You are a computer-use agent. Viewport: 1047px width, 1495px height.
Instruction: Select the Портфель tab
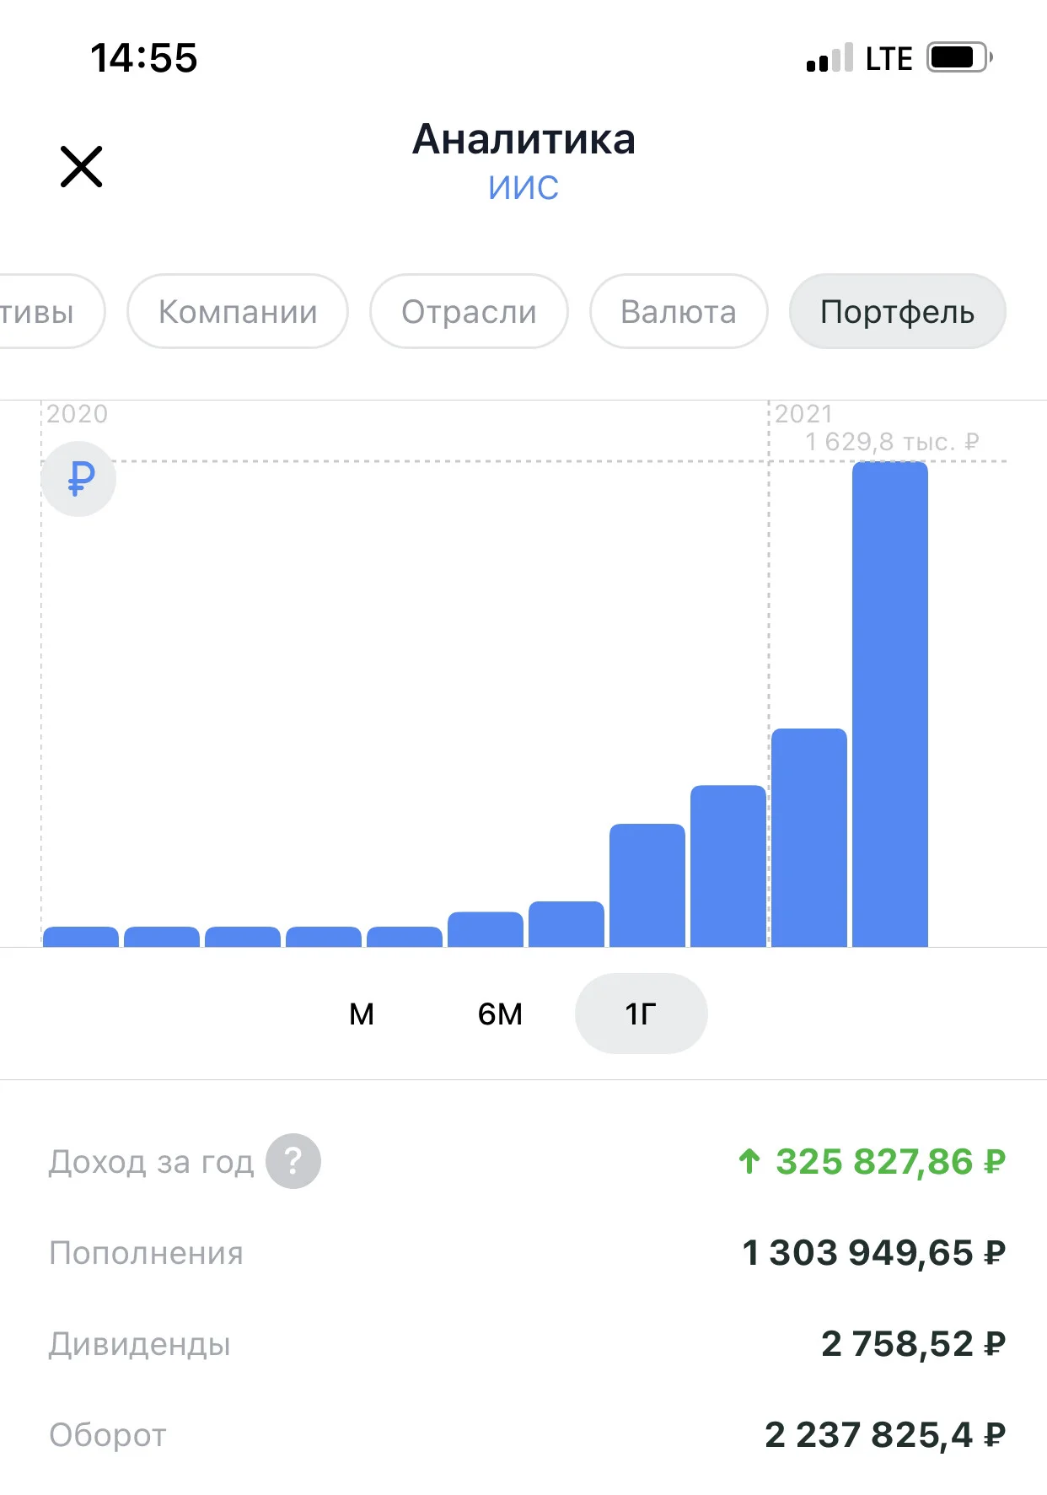pos(897,311)
